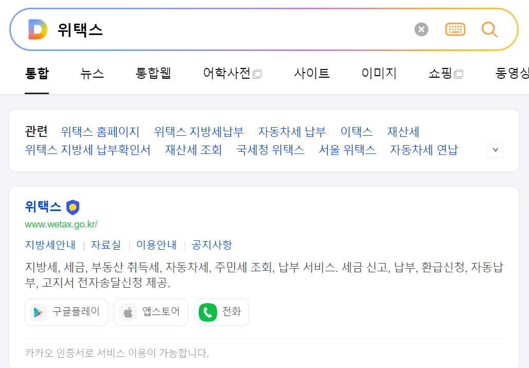Open the on-screen keyboard icon

[455, 29]
